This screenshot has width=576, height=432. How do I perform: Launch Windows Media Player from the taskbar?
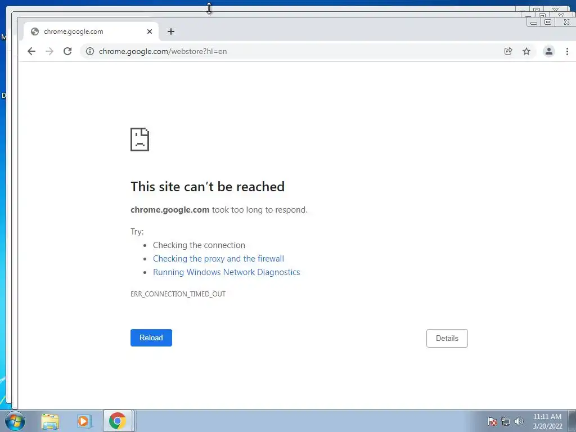tap(84, 421)
